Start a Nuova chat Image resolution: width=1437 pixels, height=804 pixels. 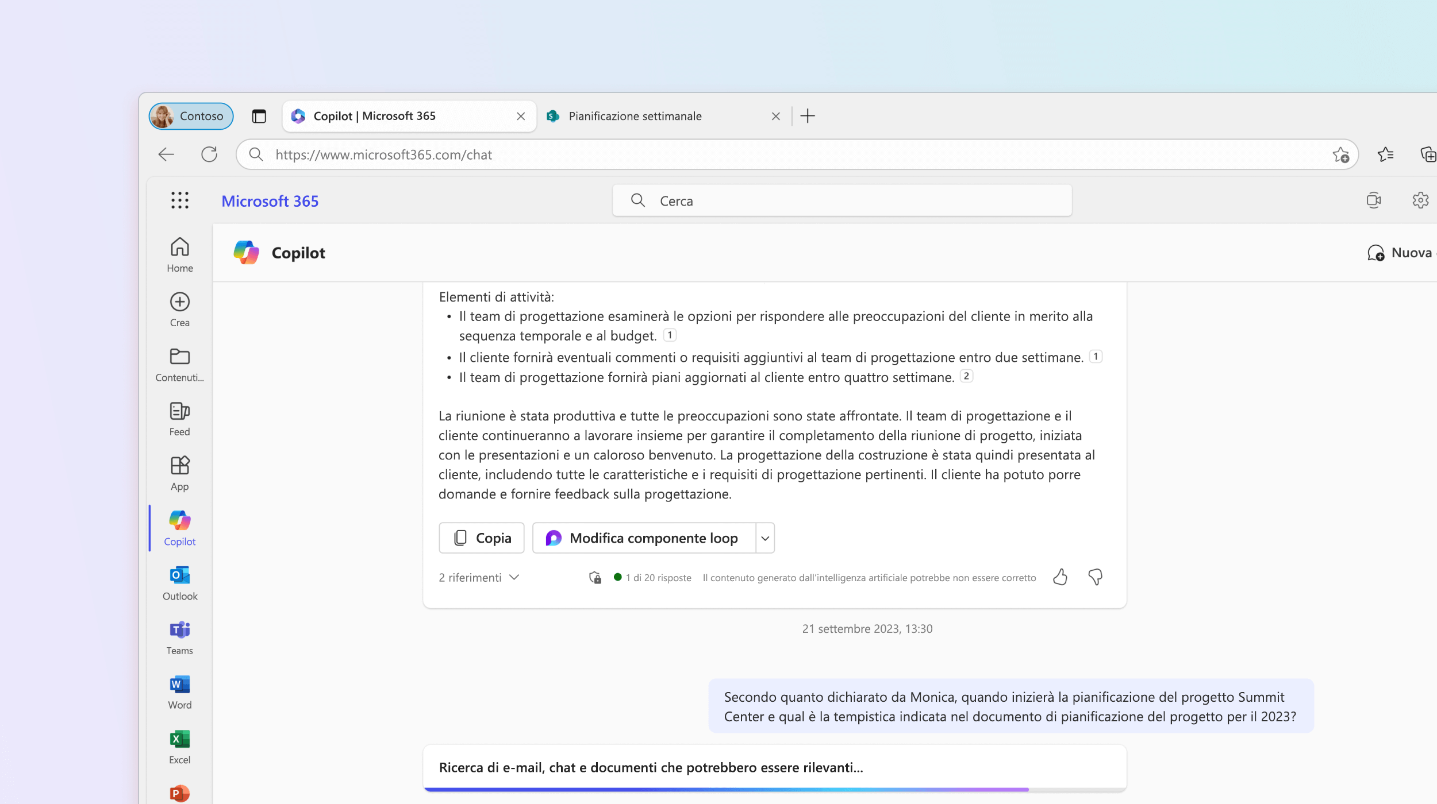tap(1401, 253)
